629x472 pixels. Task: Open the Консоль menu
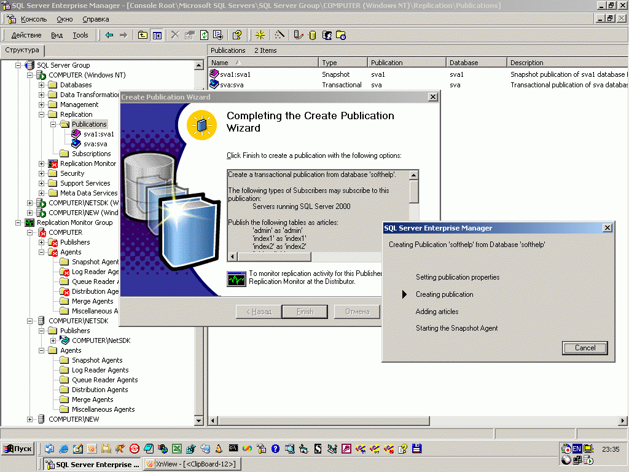(34, 19)
